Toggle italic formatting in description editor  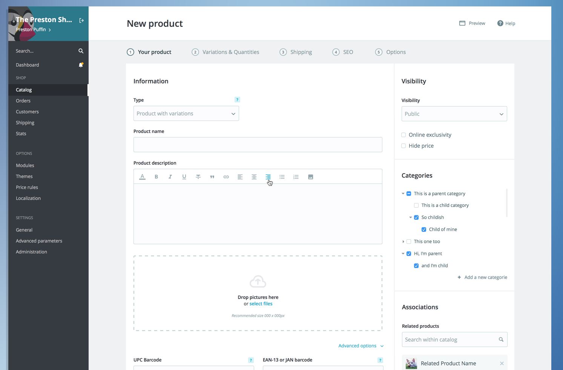coord(170,177)
